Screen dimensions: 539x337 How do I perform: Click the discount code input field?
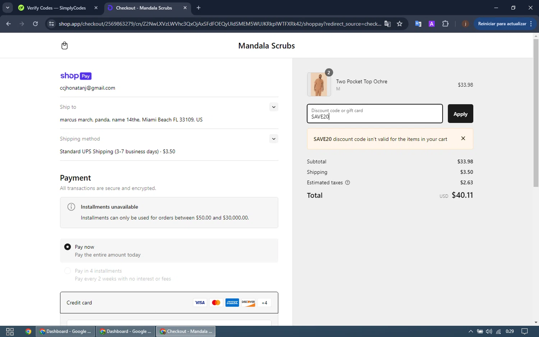pos(375,114)
